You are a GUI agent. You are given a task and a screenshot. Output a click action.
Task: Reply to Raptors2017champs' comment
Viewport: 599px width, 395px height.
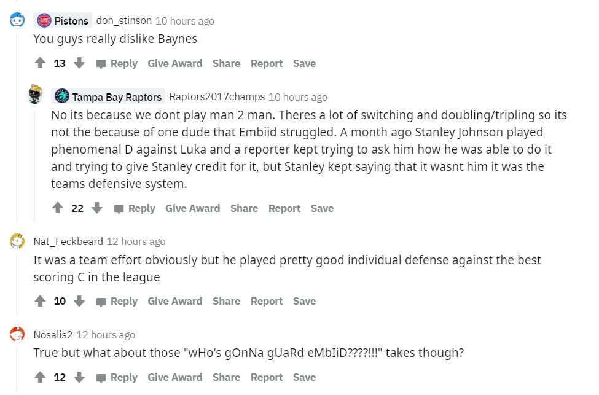click(x=135, y=208)
